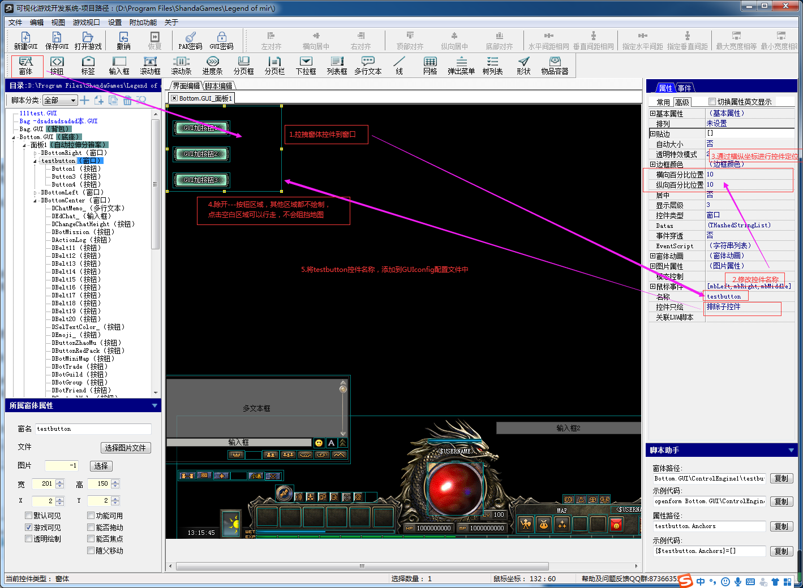Switch to the 事件 tab
This screenshot has width=803, height=588.
click(x=684, y=88)
